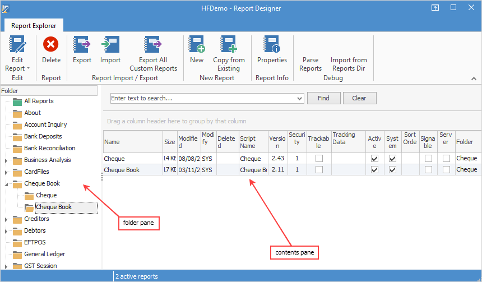
Task: Toggle Trackable checkbox for Cheque Book row
Action: [319, 170]
